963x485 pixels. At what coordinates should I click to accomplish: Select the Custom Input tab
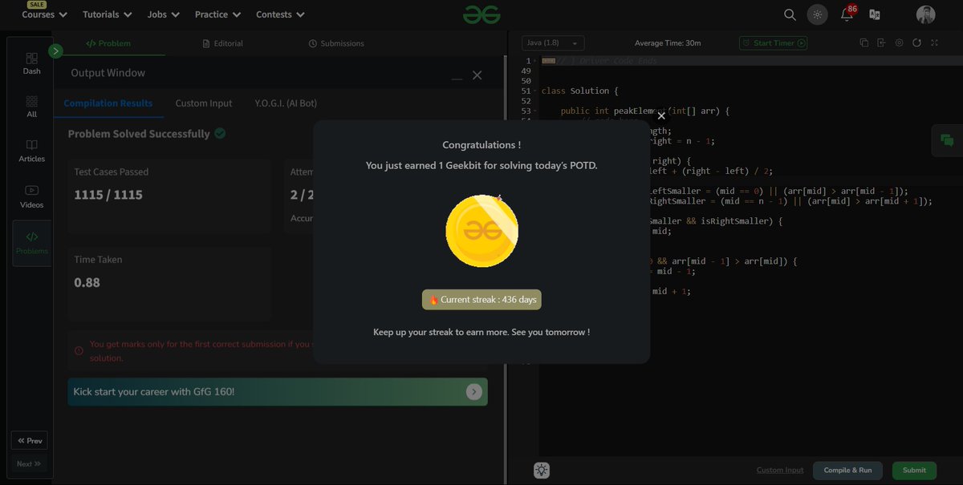[x=204, y=103]
